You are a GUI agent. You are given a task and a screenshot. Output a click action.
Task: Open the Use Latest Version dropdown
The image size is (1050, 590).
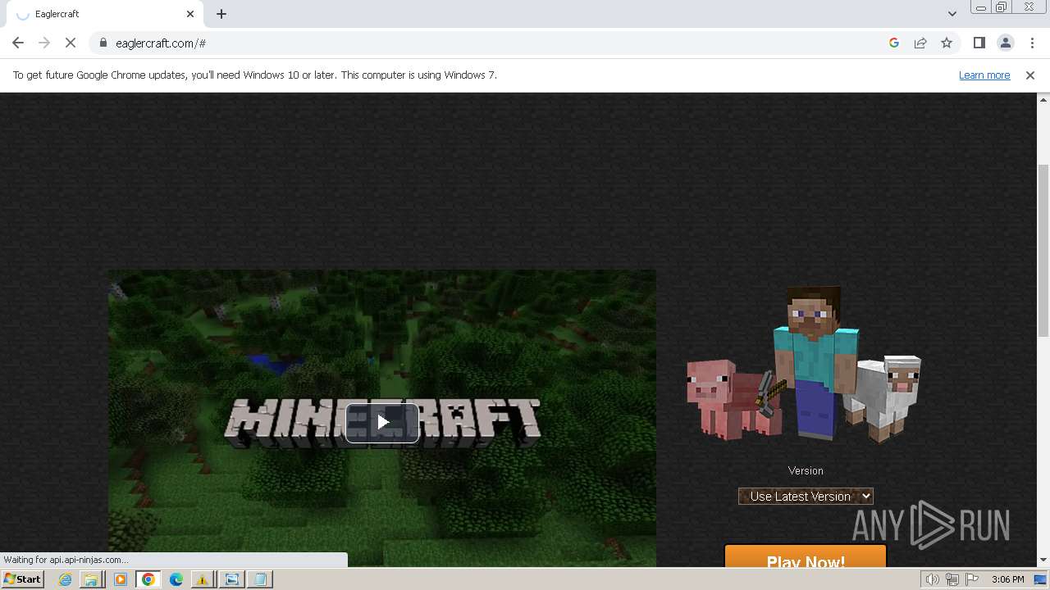pos(806,496)
